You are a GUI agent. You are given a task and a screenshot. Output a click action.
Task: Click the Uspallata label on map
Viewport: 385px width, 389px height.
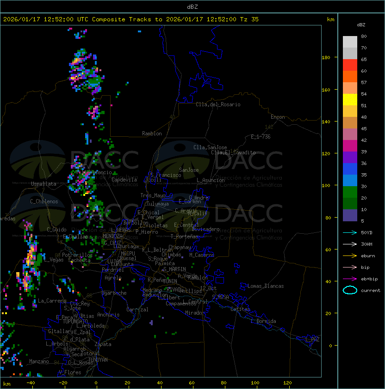(43, 184)
